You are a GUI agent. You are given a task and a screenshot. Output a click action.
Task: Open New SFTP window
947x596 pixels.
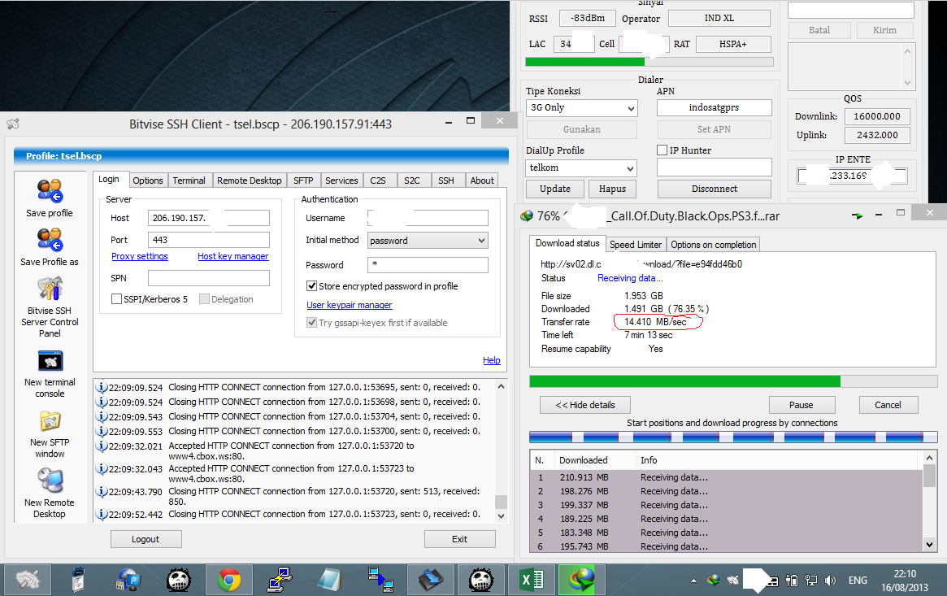(50, 421)
